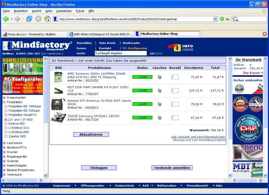This screenshot has height=195, width=269.
Task: Check the Festplatten IDE 7200upm checkbox
Action: pos(6,111)
